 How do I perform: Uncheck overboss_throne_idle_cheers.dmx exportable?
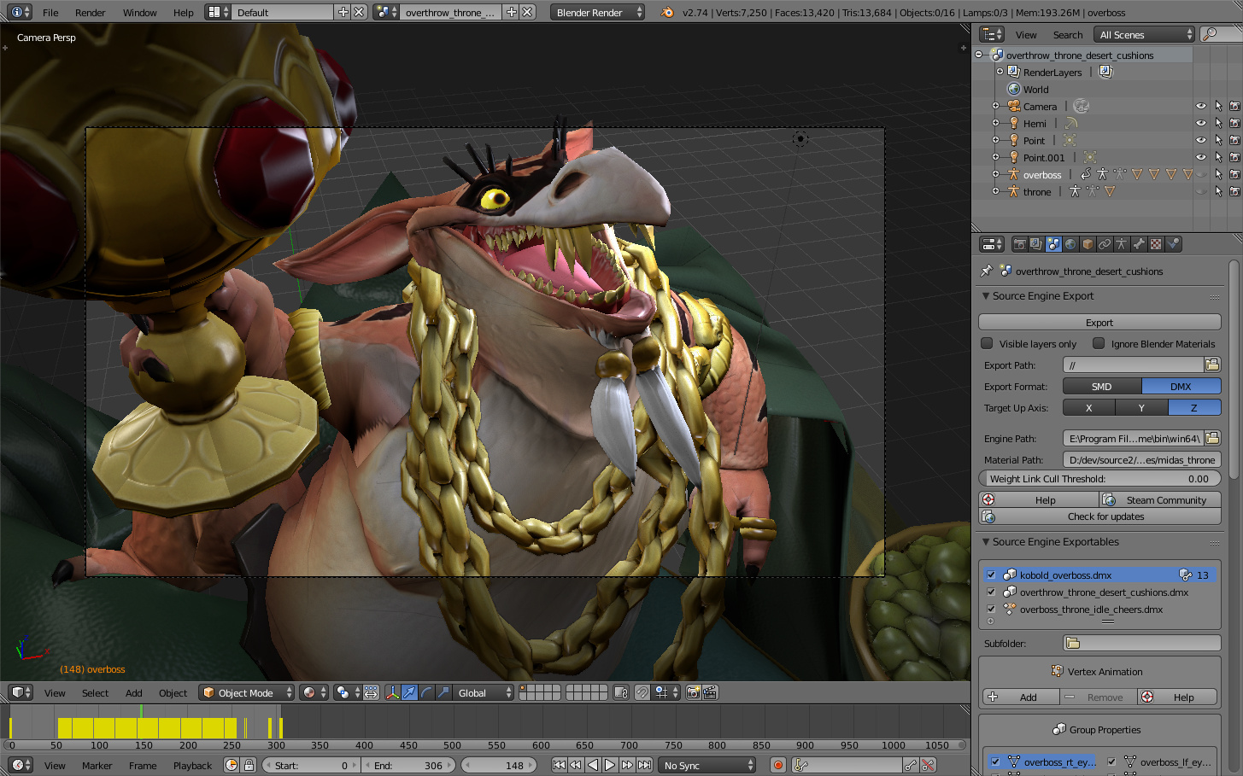[x=991, y=609]
